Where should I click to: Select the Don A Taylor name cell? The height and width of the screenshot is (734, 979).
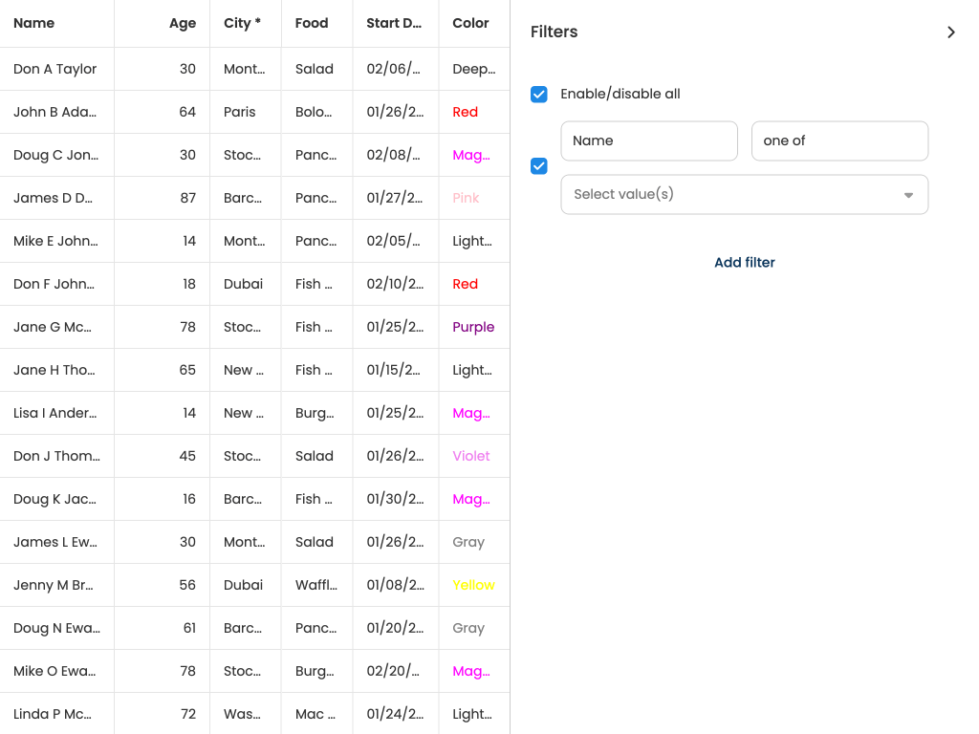click(x=55, y=69)
